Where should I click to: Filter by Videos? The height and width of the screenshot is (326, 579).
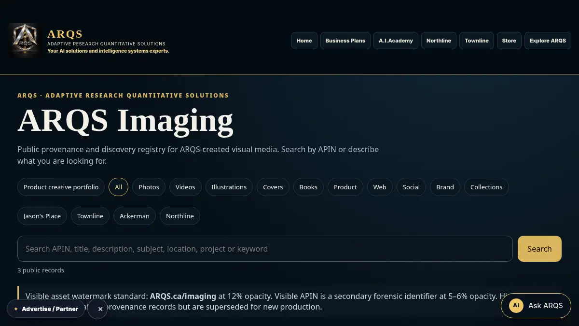click(x=185, y=187)
